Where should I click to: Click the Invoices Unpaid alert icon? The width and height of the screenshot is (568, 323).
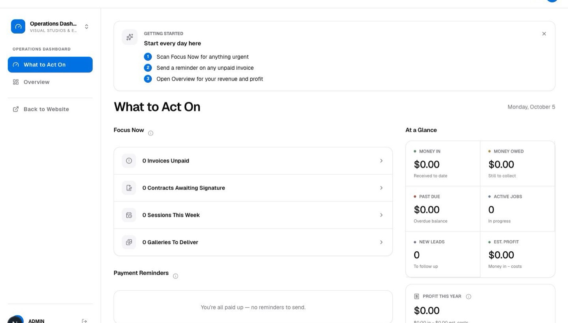coord(129,161)
